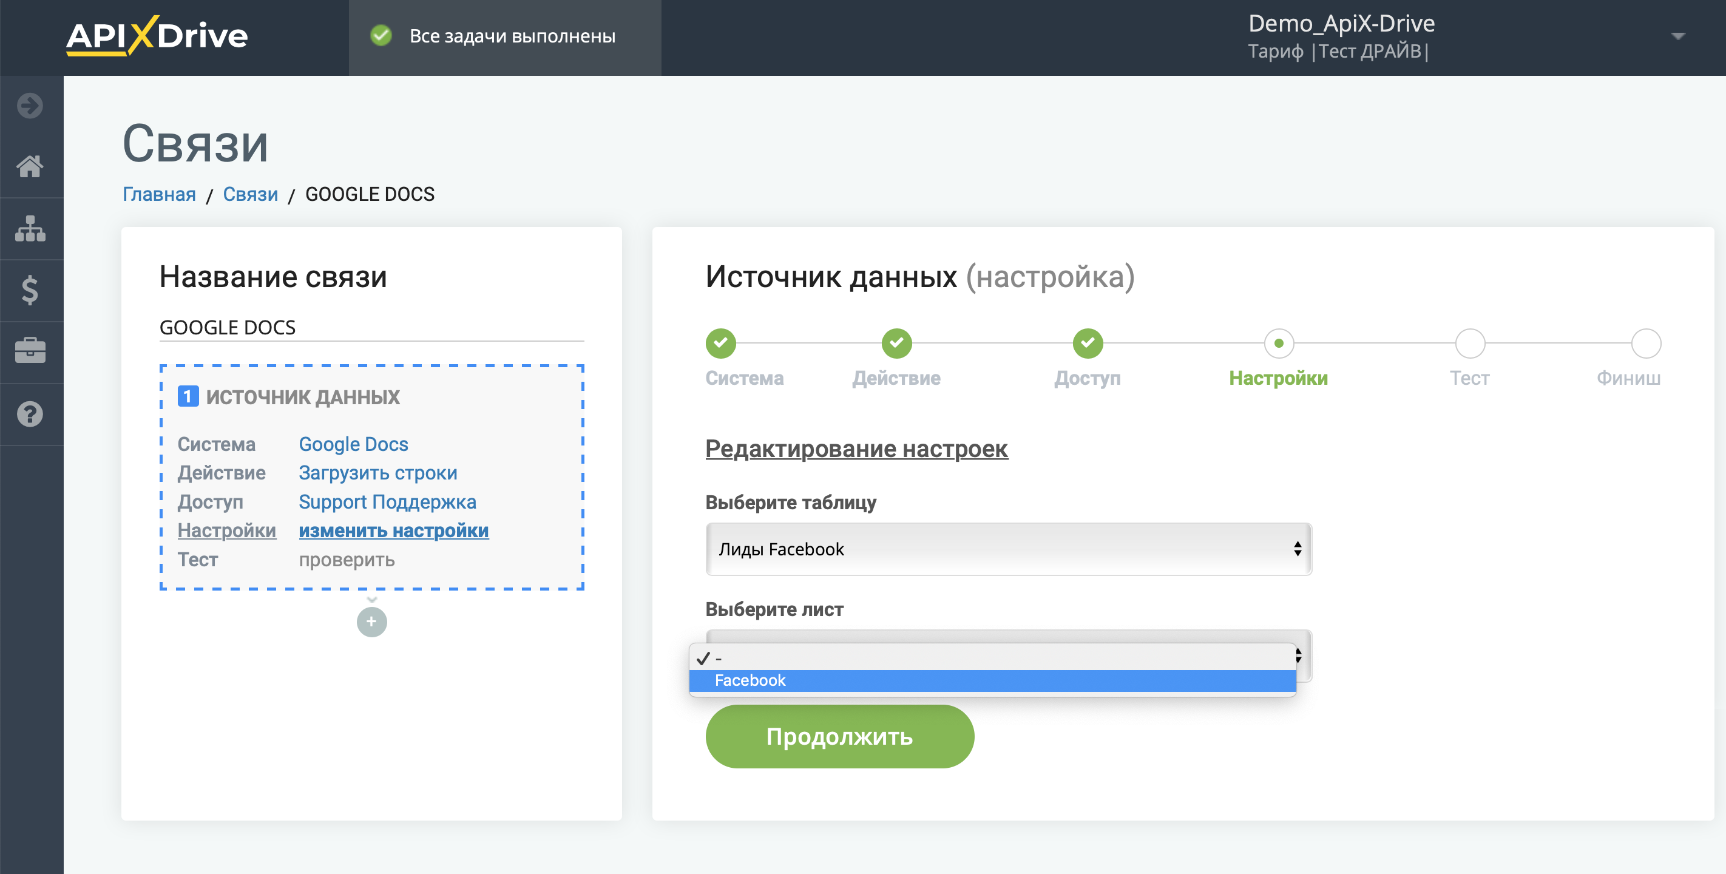Open the connections sitemap icon
The image size is (1726, 874).
30,229
